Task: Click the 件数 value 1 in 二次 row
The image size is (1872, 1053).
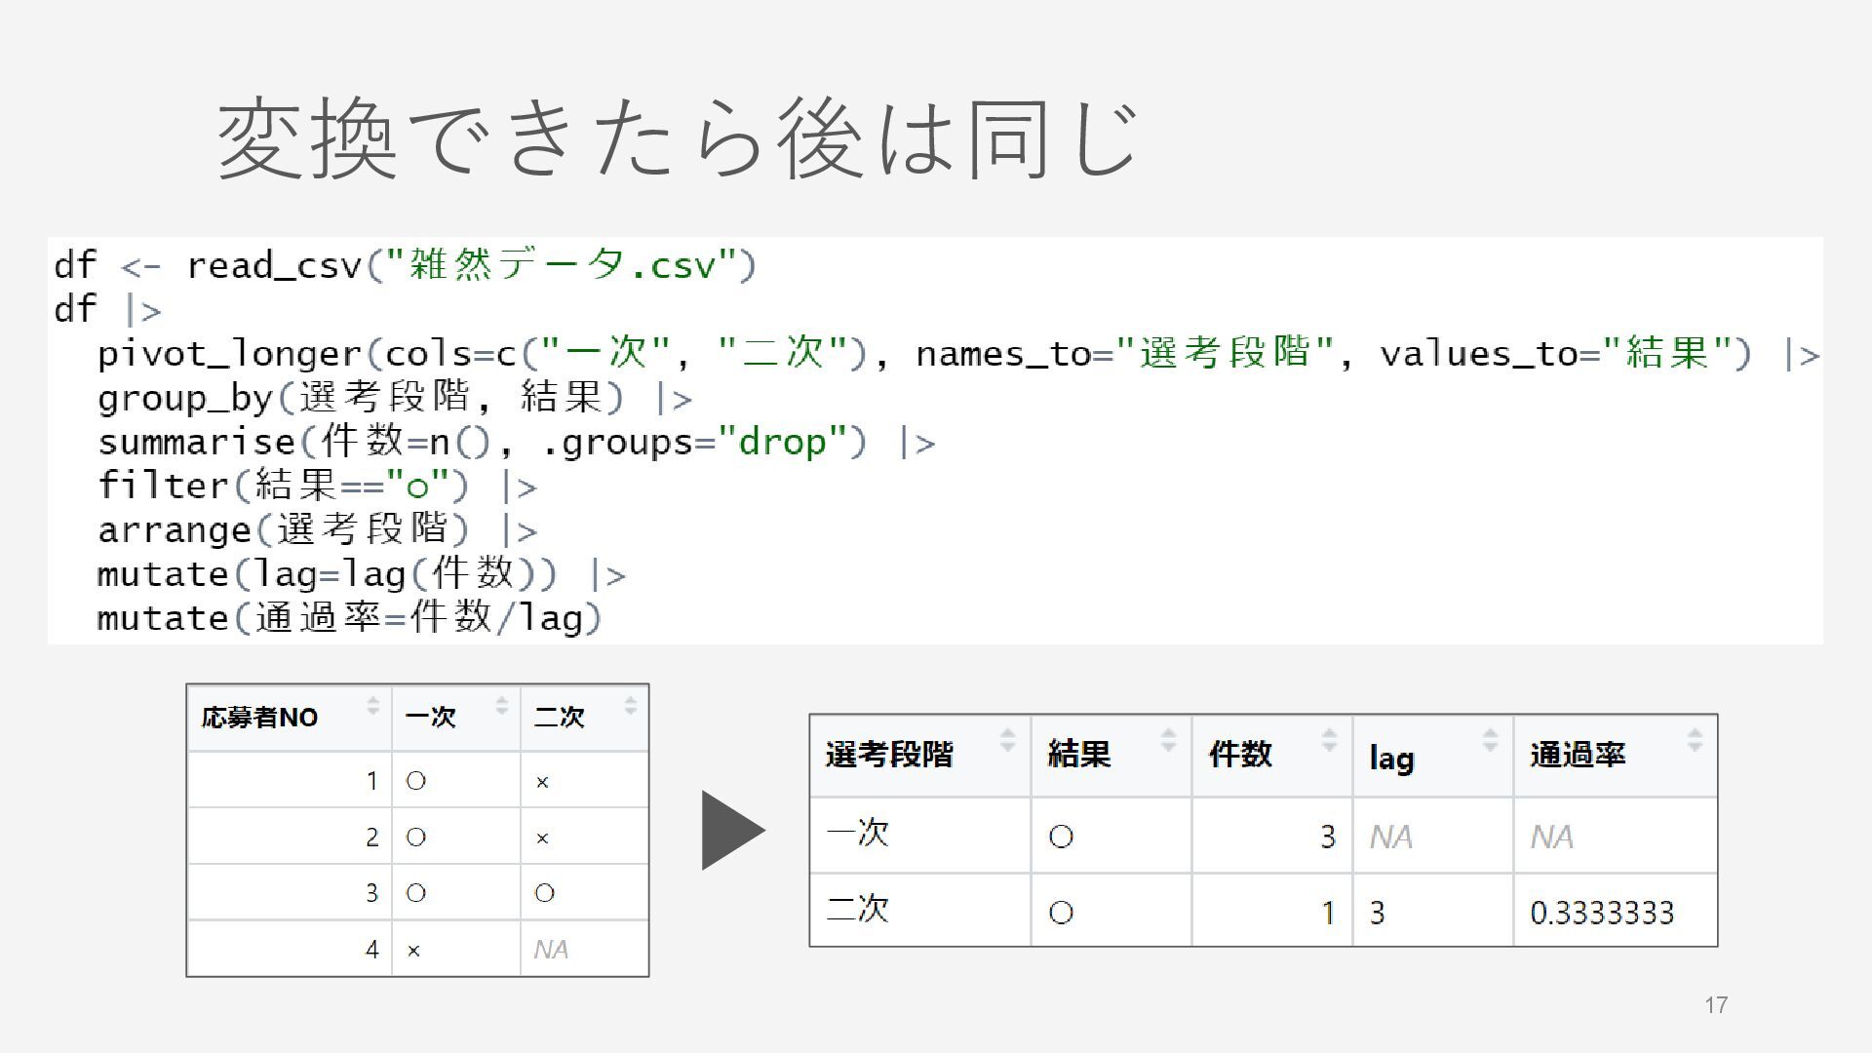Action: click(x=1328, y=913)
